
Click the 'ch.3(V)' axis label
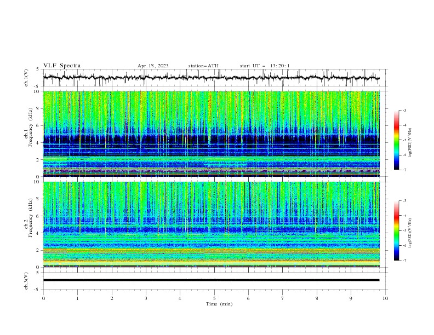[x=26, y=281]
